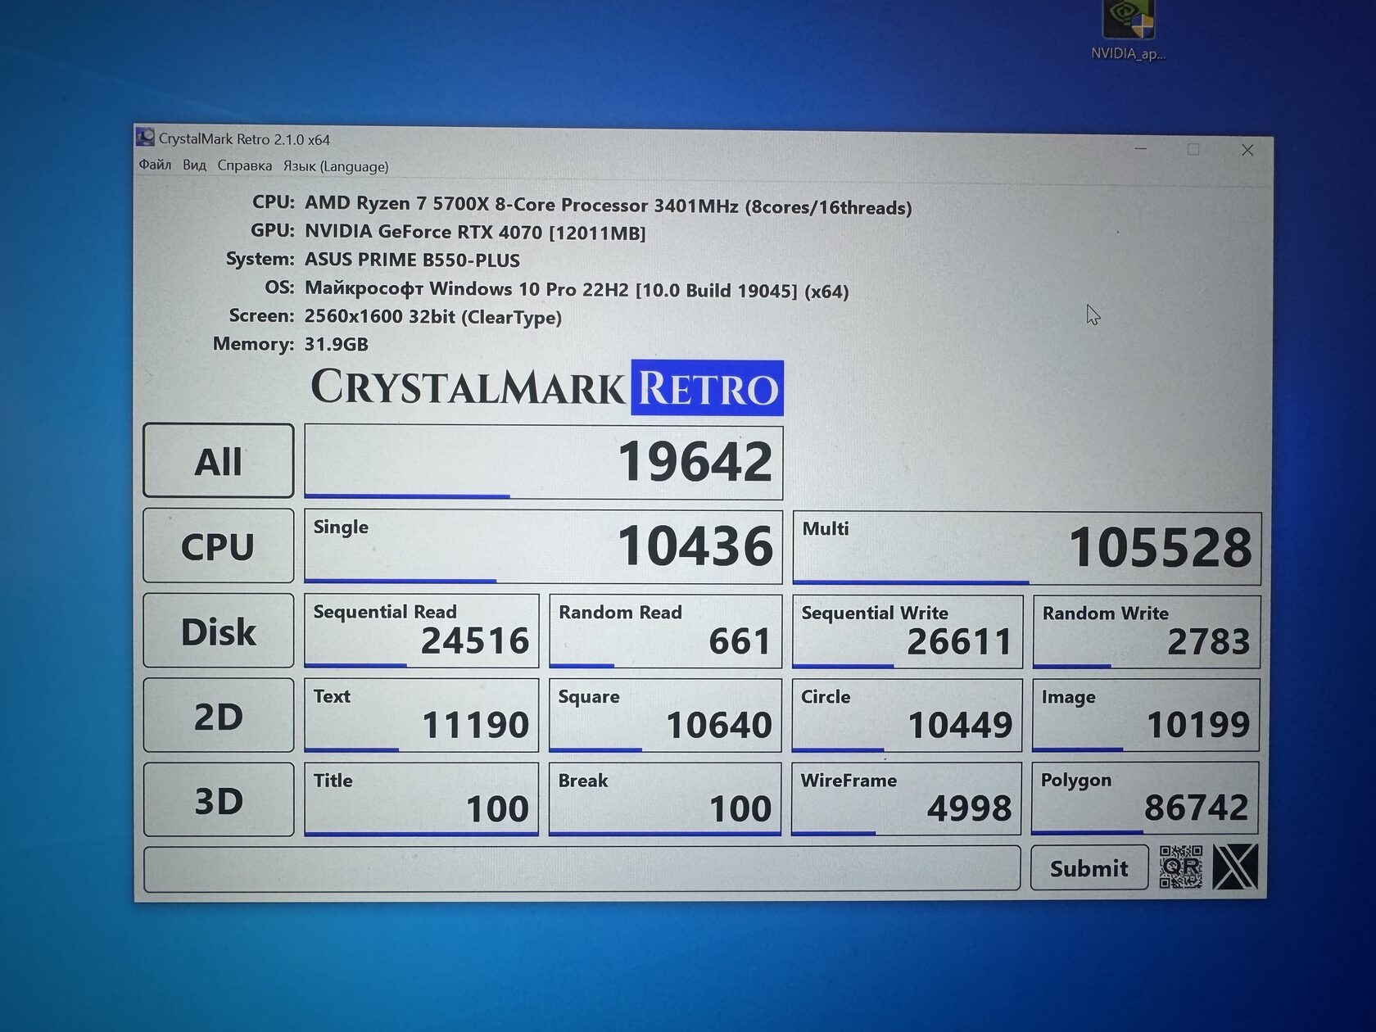
Task: Click the Windows 10 Pro 22H2 OS text
Action: [577, 289]
